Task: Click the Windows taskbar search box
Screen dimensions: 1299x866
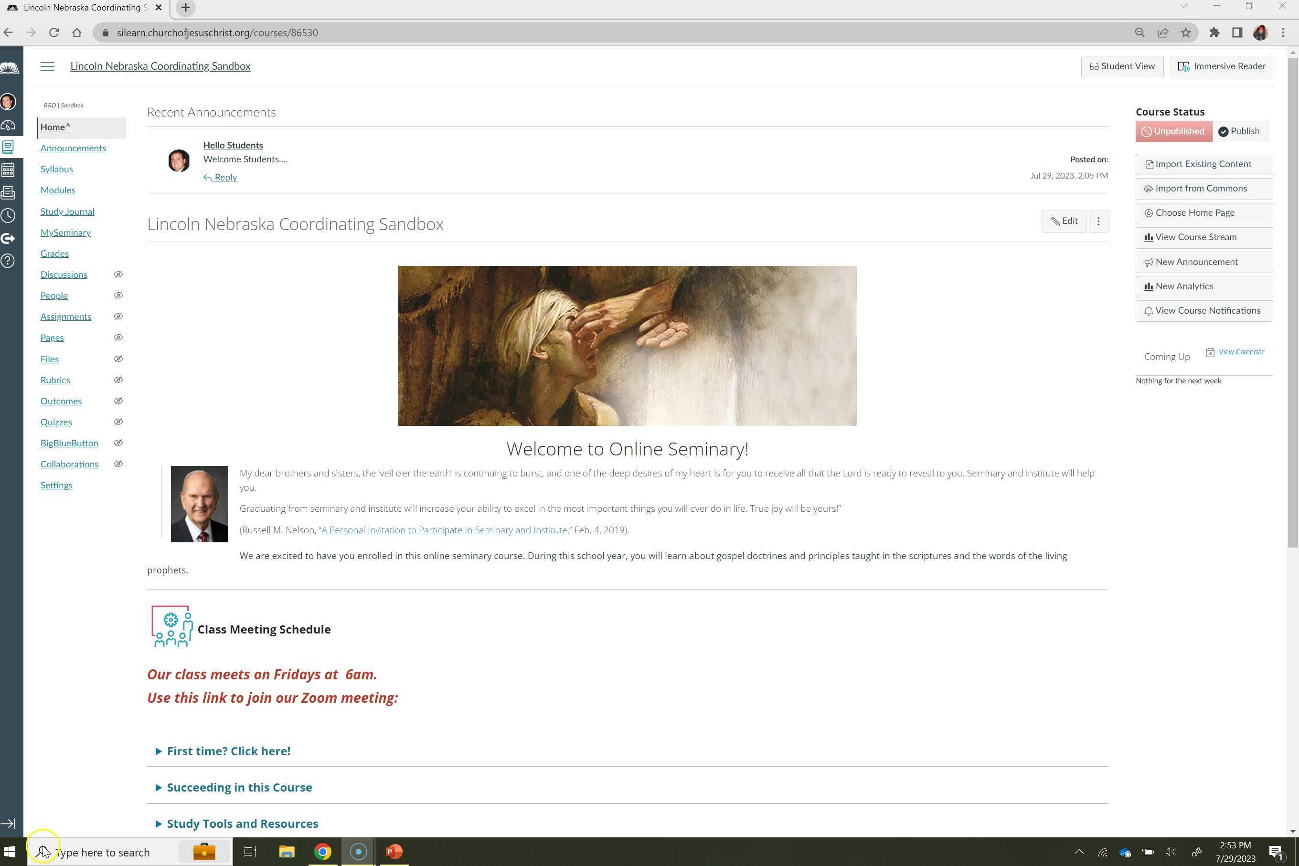Action: [105, 852]
